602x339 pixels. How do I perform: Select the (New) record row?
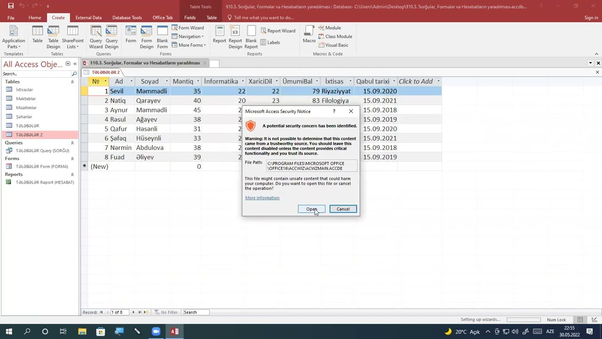pos(261,167)
